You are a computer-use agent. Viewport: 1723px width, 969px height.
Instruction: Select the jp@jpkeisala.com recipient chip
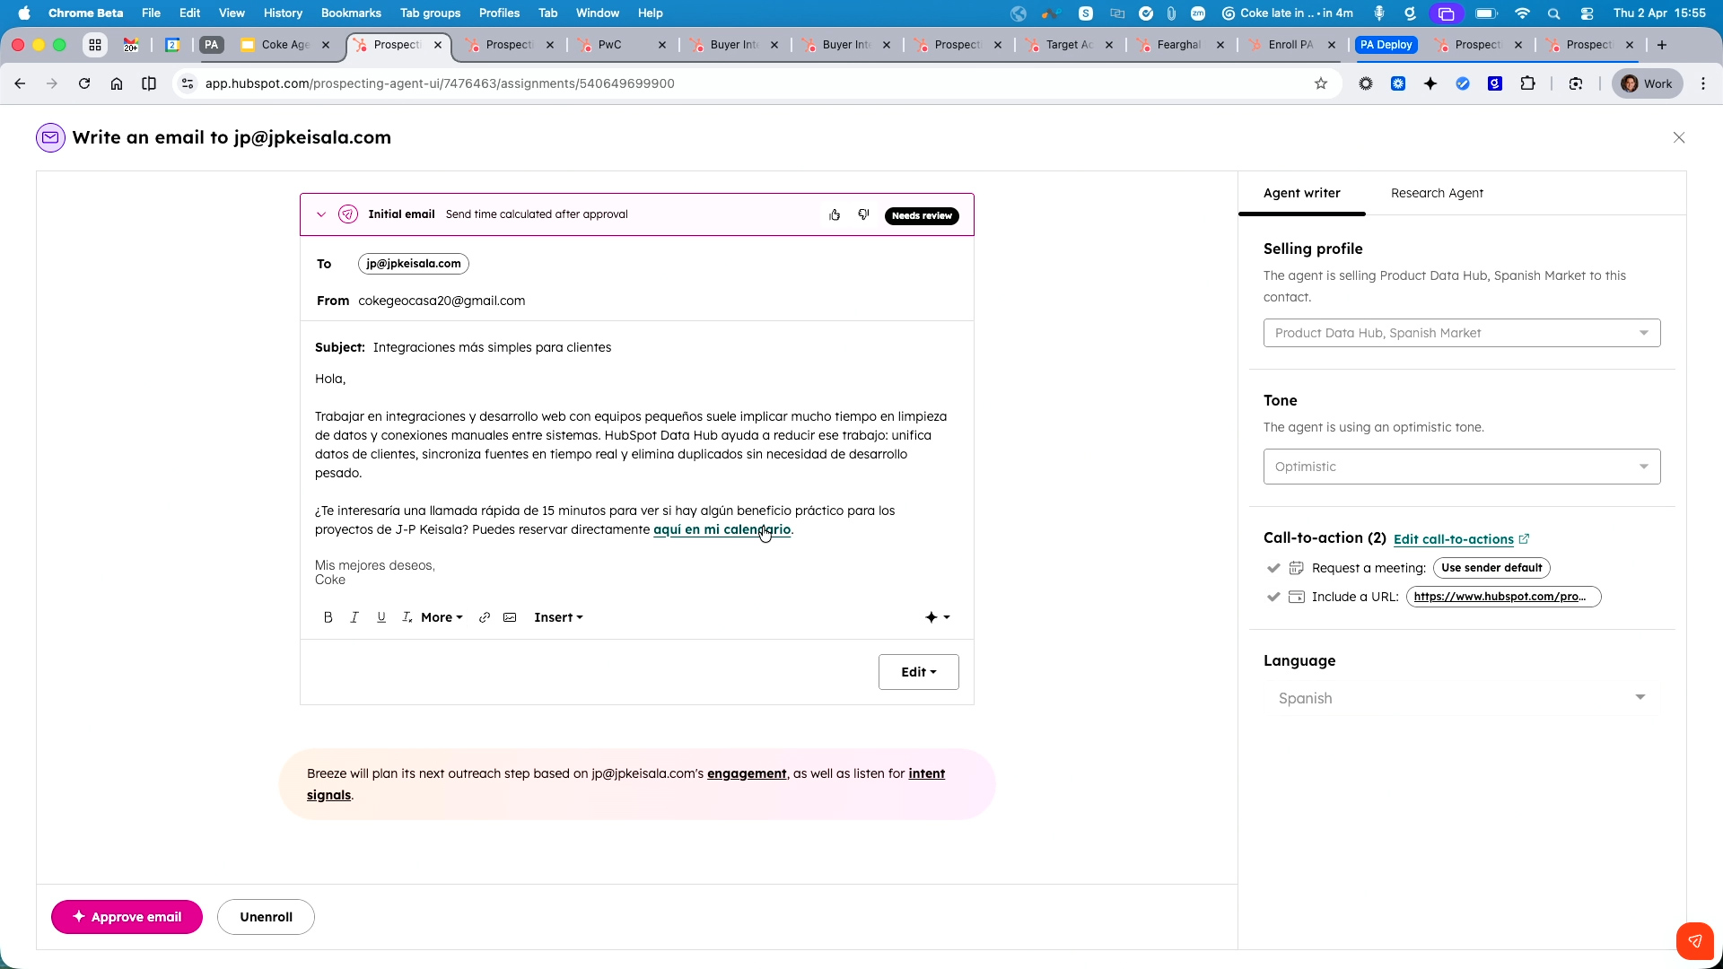413,263
